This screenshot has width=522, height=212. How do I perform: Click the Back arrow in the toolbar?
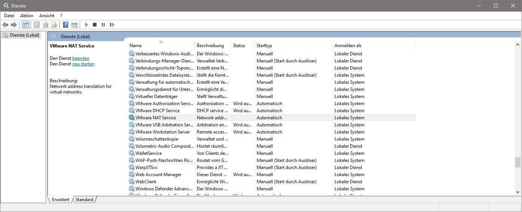(5, 25)
